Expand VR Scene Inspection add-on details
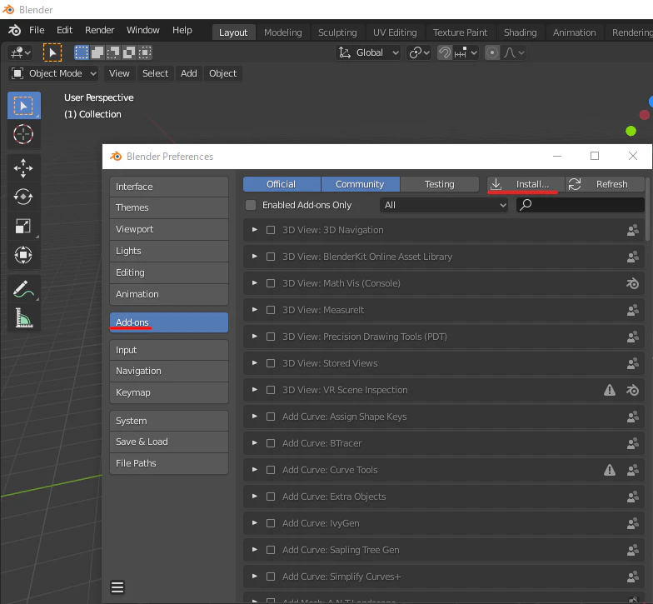 [x=255, y=390]
